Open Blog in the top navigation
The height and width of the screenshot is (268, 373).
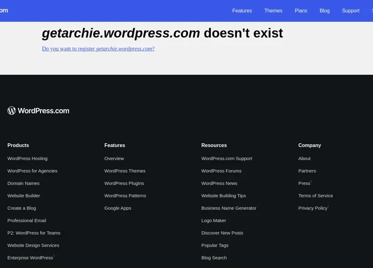325,11
